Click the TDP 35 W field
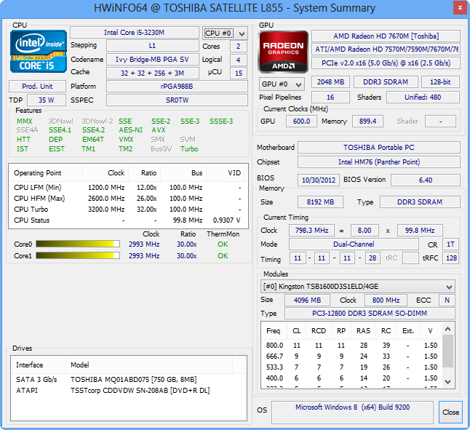Viewport: 470px width, 430px height. click(47, 100)
